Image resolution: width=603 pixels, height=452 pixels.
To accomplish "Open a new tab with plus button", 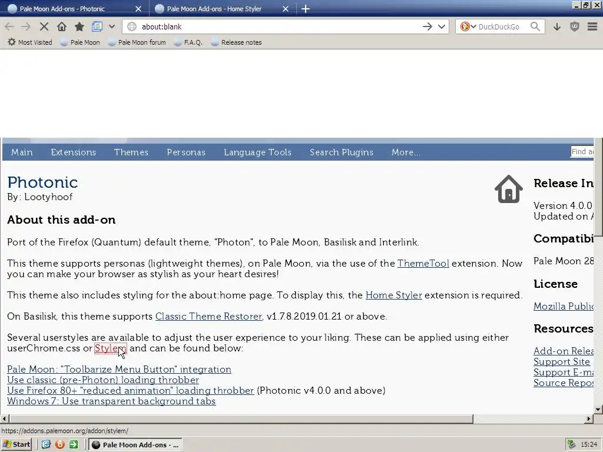I will [x=306, y=9].
